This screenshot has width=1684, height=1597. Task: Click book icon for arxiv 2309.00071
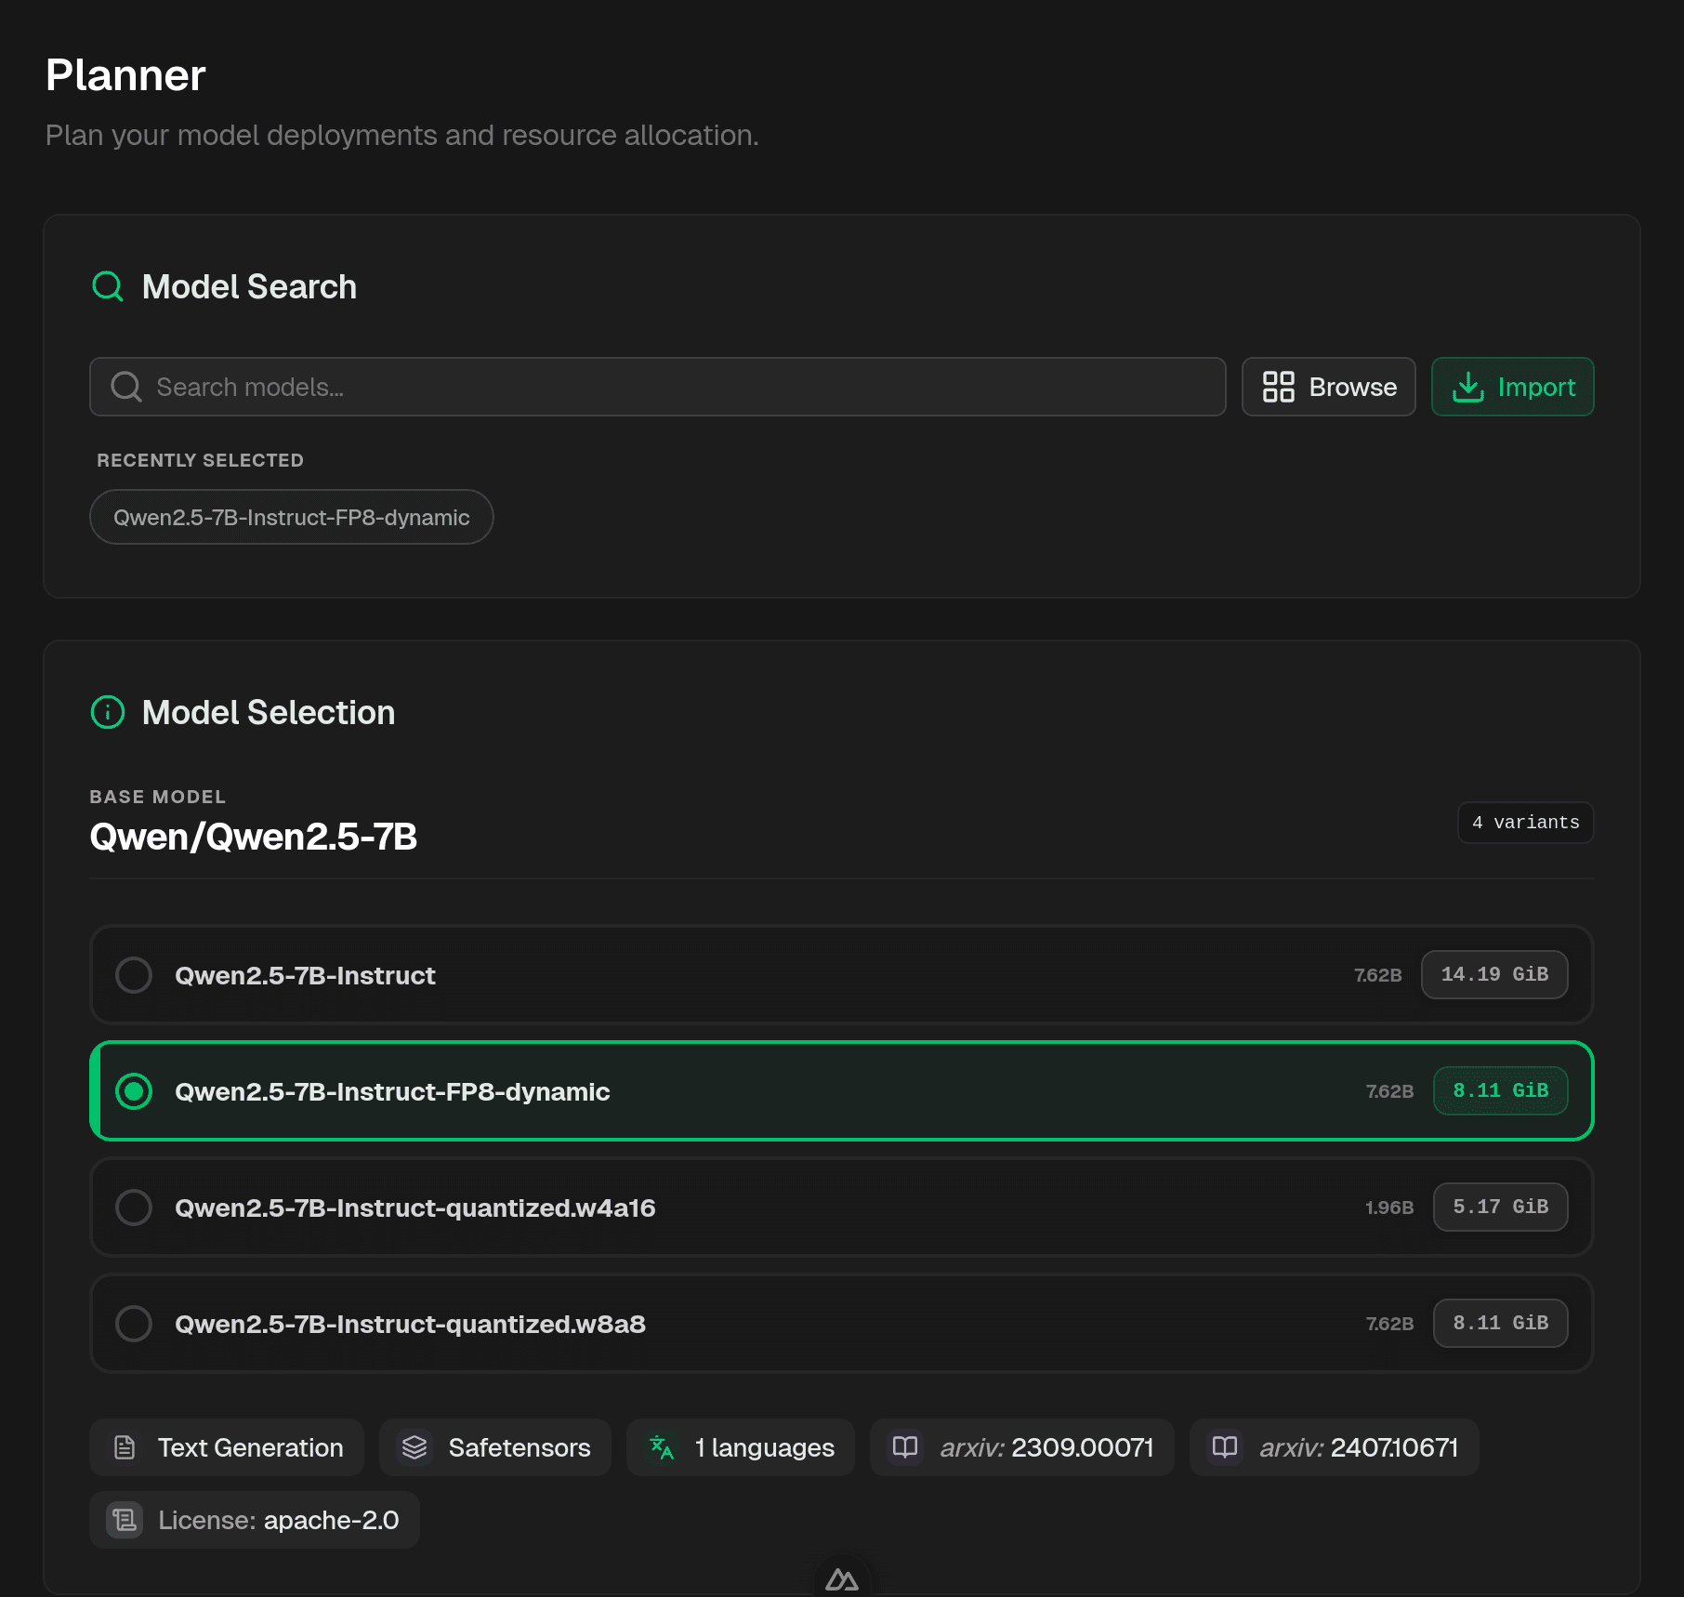pos(905,1447)
